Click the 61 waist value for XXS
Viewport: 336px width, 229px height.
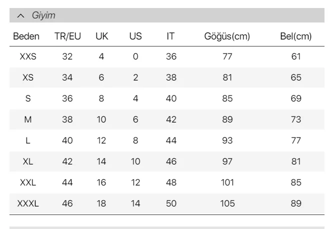296,57
